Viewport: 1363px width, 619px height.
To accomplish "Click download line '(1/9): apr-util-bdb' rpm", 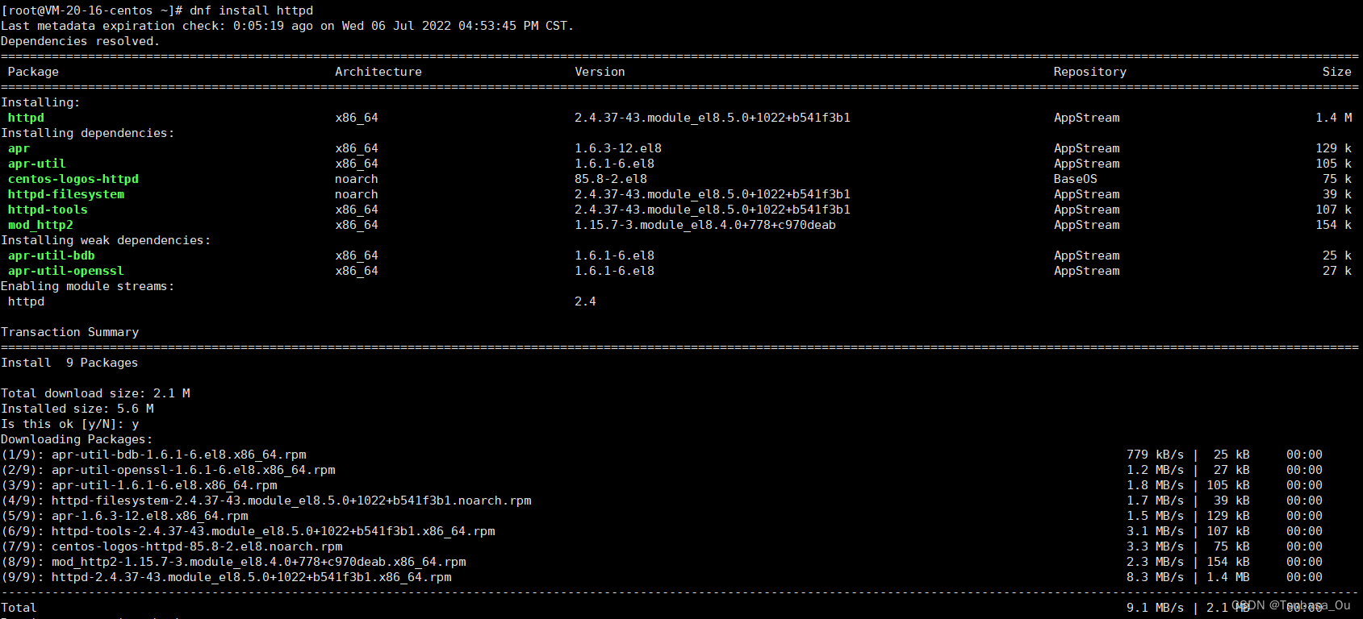I will click(x=153, y=455).
